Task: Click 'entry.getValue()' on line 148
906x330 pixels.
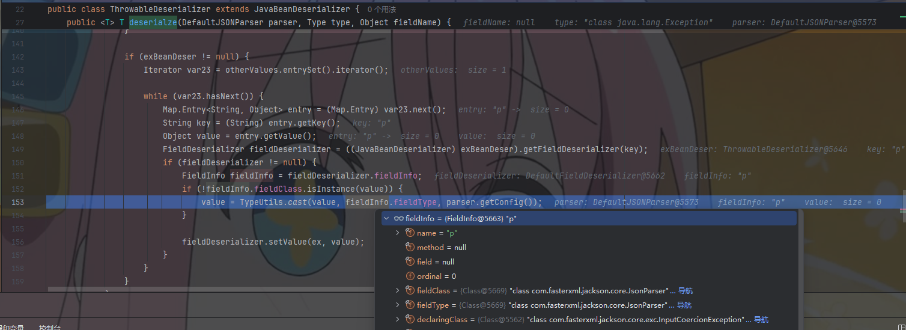Action: (278, 136)
